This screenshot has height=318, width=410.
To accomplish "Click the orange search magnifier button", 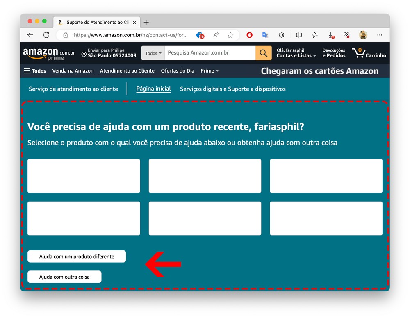I will (263, 53).
